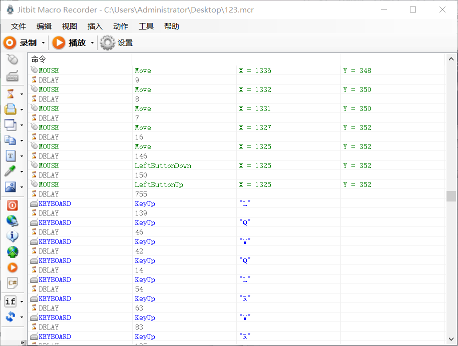Open the 插入 menu

(95, 26)
